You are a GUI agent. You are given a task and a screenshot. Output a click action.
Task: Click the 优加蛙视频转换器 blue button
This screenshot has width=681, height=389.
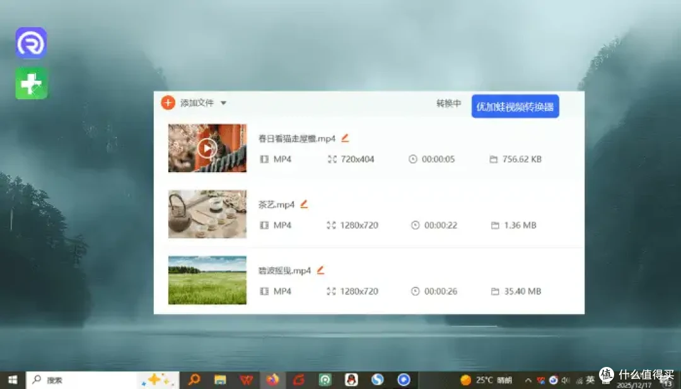pyautogui.click(x=515, y=107)
